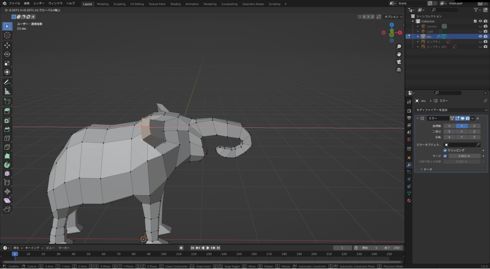Select the Smooth vertices tool

point(7,174)
